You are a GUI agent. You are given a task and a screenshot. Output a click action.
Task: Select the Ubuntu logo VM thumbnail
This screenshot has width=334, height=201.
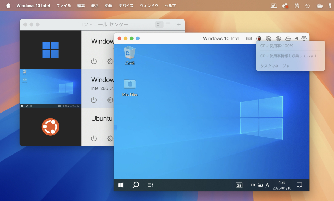coord(51,127)
